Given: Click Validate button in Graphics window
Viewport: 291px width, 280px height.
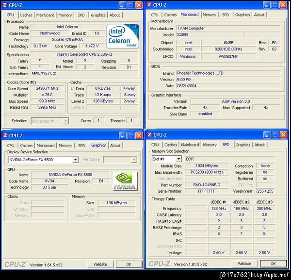Looking at the screenshot, I should click(100, 264).
